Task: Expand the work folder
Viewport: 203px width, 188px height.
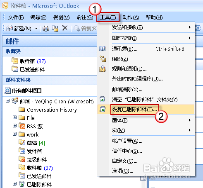Action: coord(15,134)
